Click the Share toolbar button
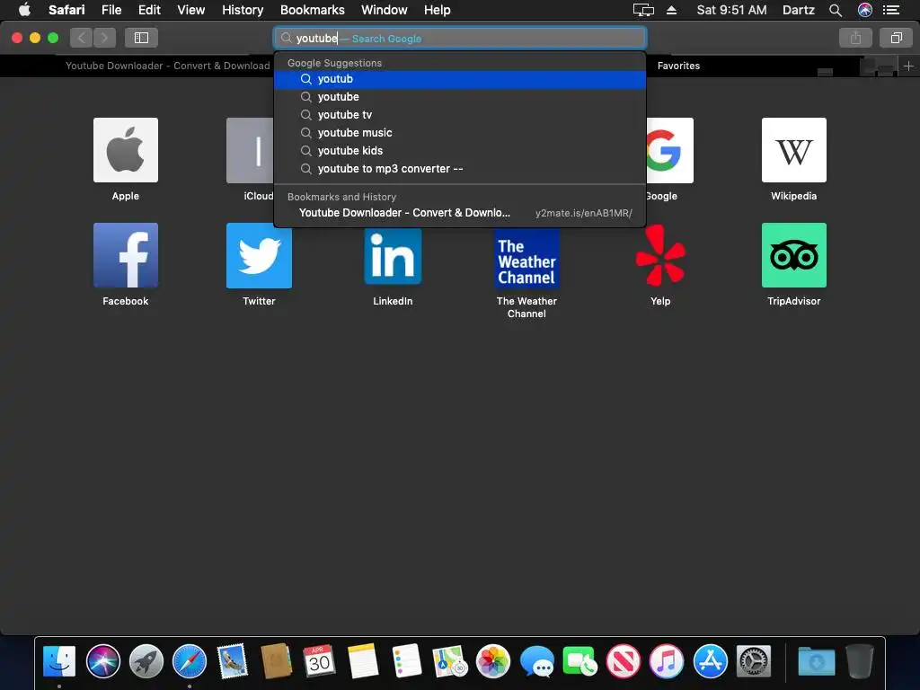Image resolution: width=920 pixels, height=690 pixels. point(855,38)
